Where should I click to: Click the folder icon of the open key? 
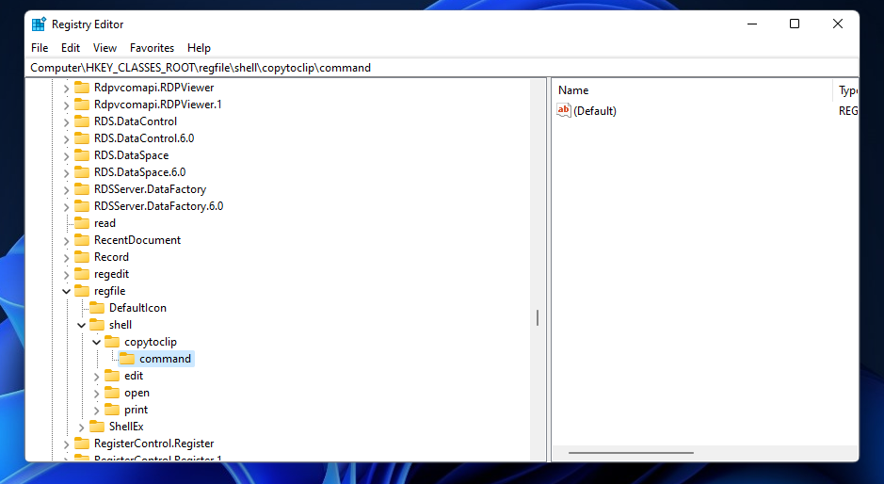pos(113,393)
